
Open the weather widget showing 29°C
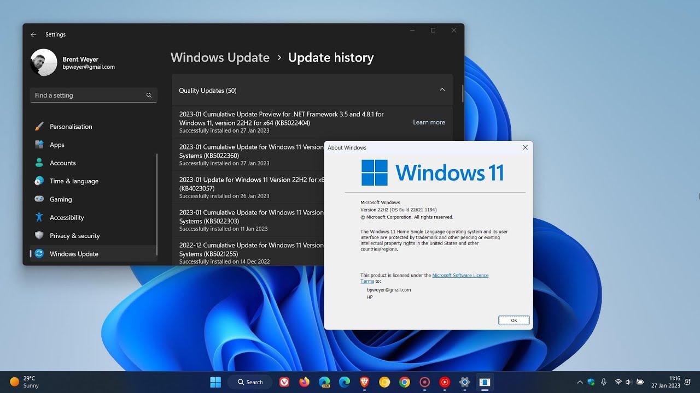click(x=25, y=382)
